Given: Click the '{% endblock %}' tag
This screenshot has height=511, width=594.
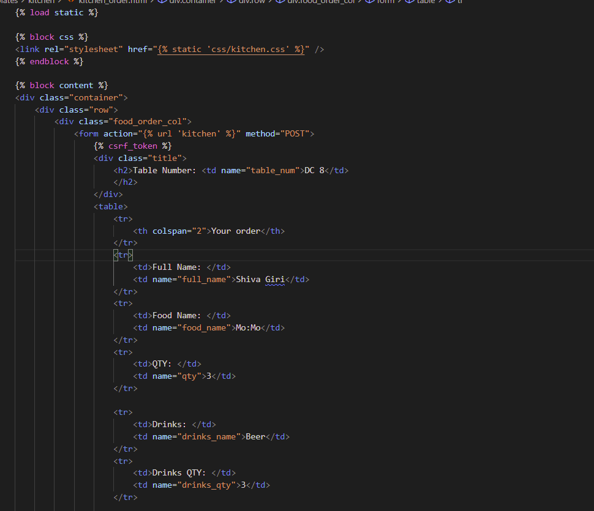Looking at the screenshot, I should 49,61.
